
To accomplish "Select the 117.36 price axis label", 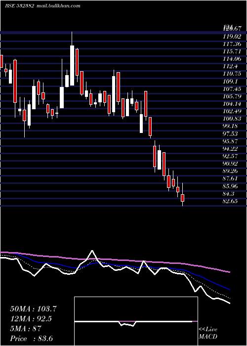I will coord(232,44).
